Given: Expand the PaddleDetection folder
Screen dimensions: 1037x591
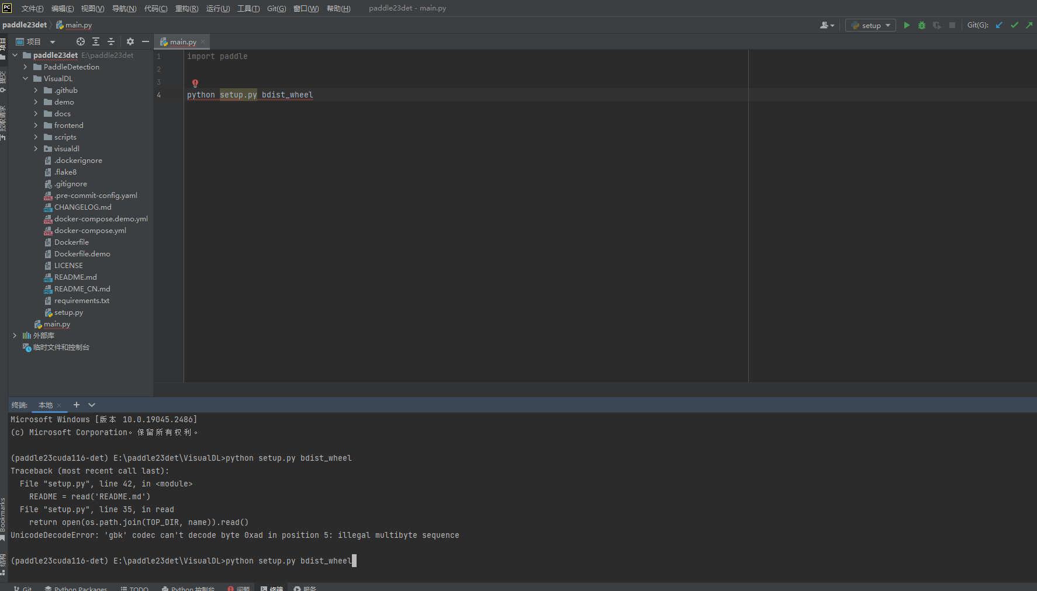Looking at the screenshot, I should (x=25, y=67).
